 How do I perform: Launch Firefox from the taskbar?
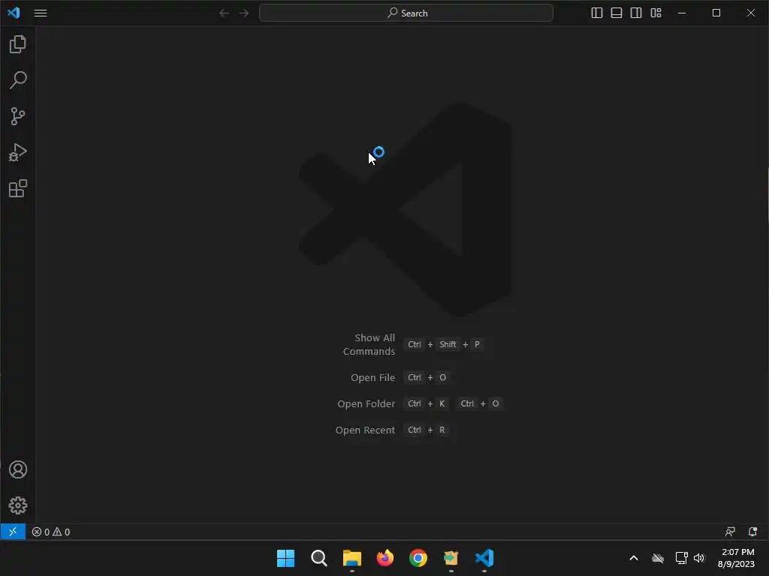tap(385, 558)
